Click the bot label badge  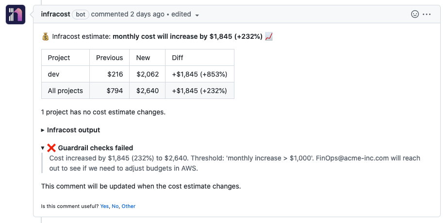click(x=81, y=15)
